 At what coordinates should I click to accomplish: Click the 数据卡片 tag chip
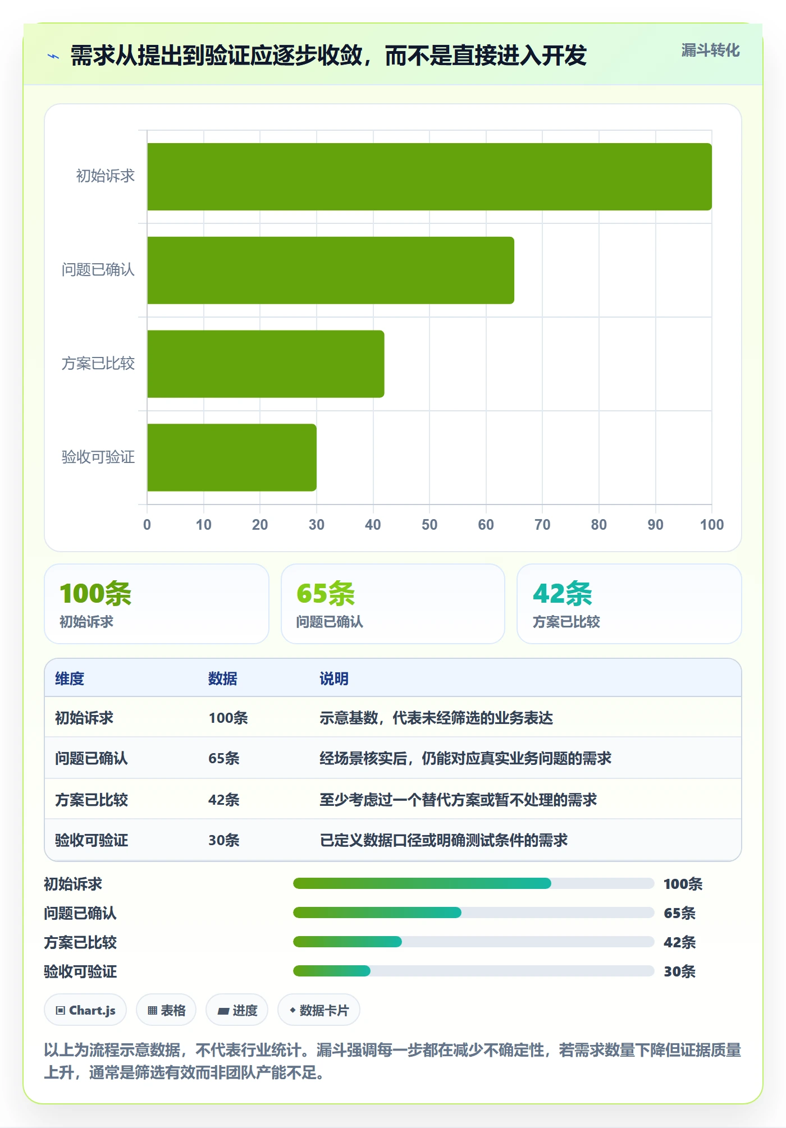pos(319,1010)
